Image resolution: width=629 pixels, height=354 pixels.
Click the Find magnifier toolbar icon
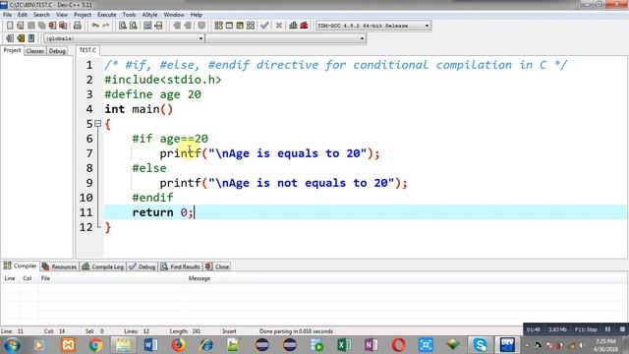pyautogui.click(x=123, y=26)
